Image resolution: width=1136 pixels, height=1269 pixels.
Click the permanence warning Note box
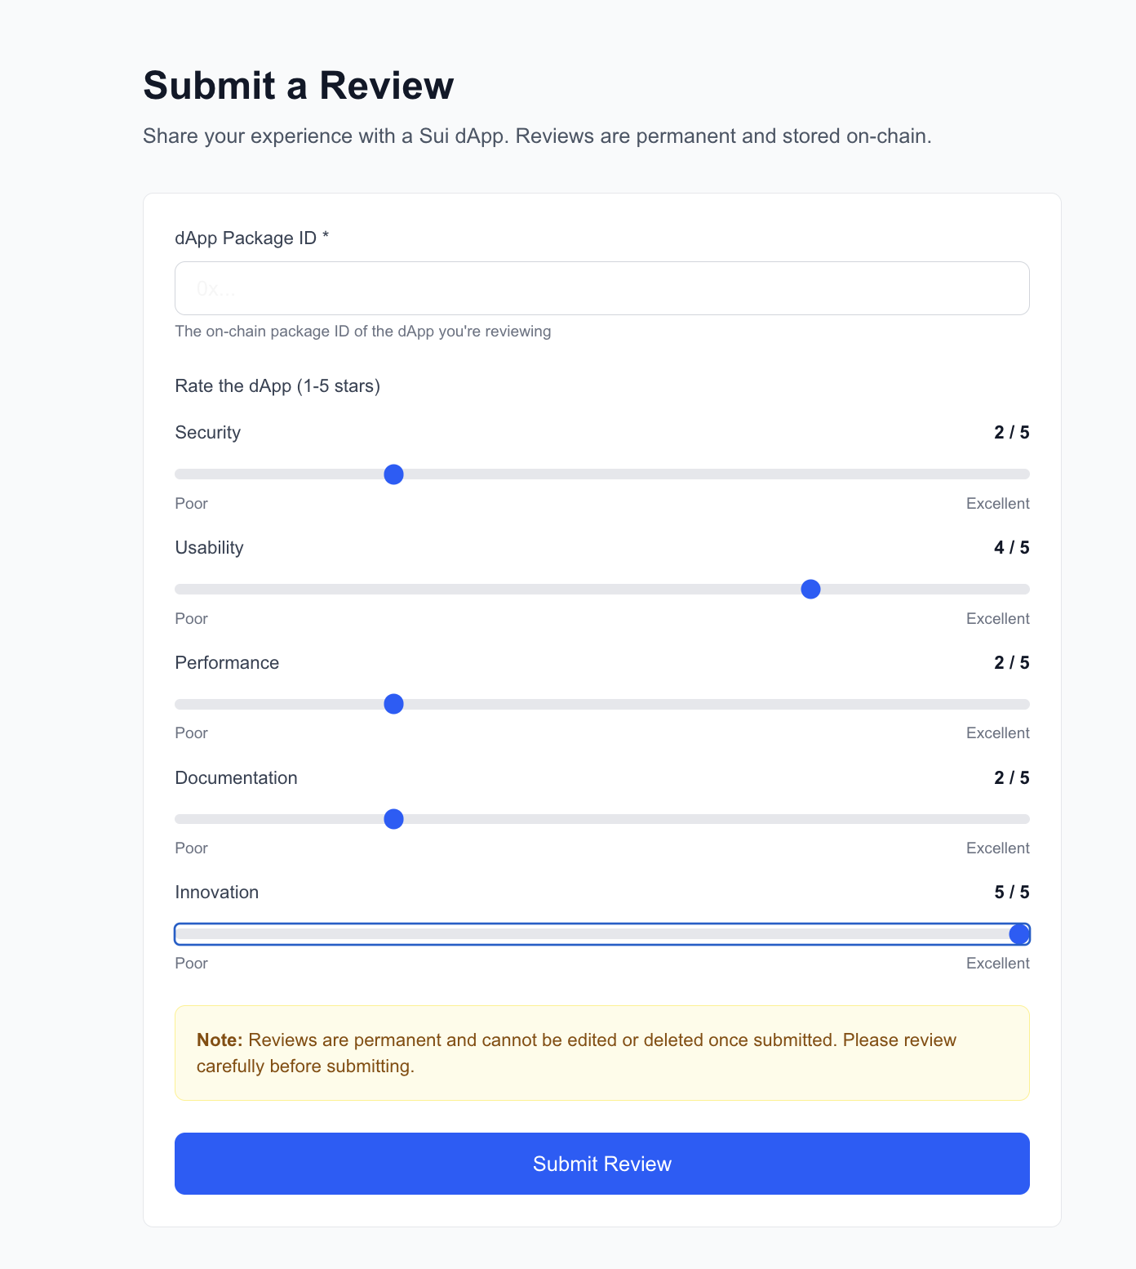(601, 1053)
